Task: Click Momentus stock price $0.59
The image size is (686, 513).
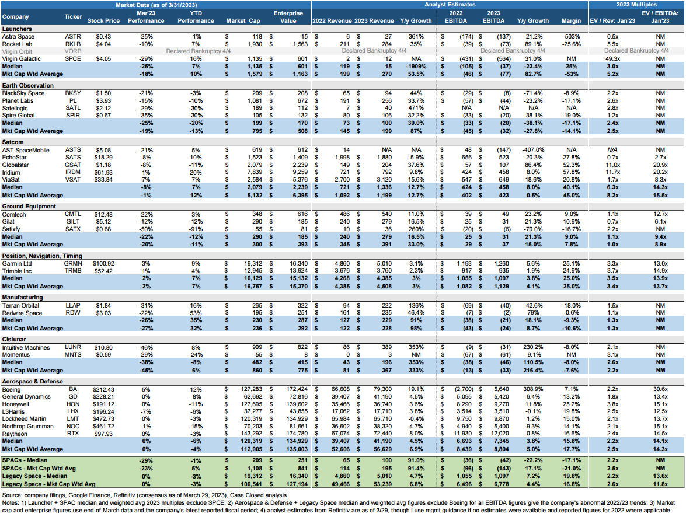Action: pos(103,355)
